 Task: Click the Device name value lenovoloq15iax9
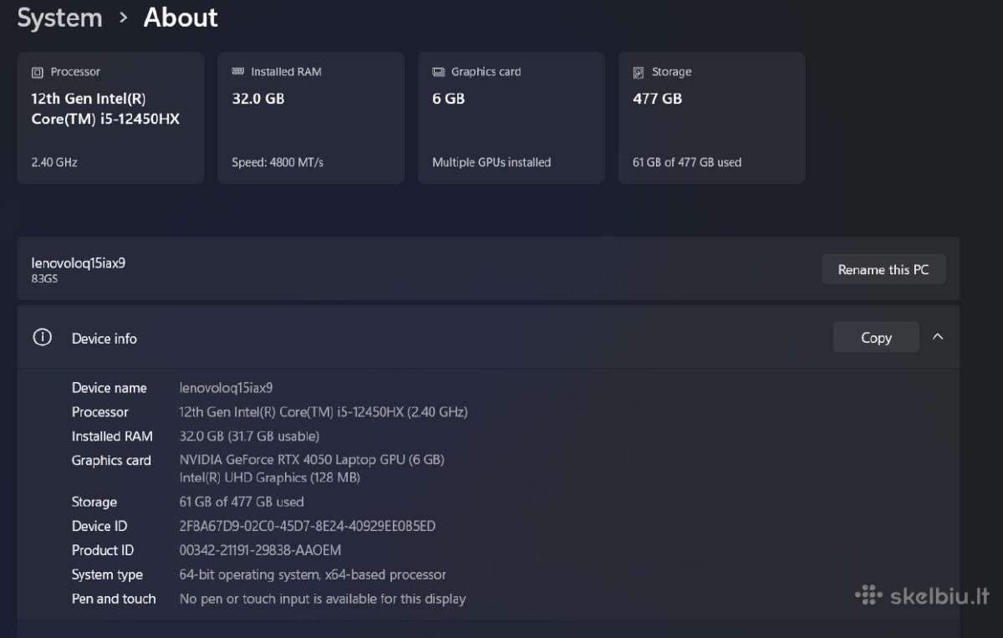[x=226, y=388]
